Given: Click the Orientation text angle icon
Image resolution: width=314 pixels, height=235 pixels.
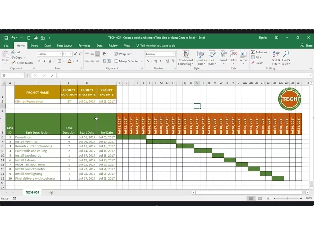Looking at the screenshot, I should [105, 54].
